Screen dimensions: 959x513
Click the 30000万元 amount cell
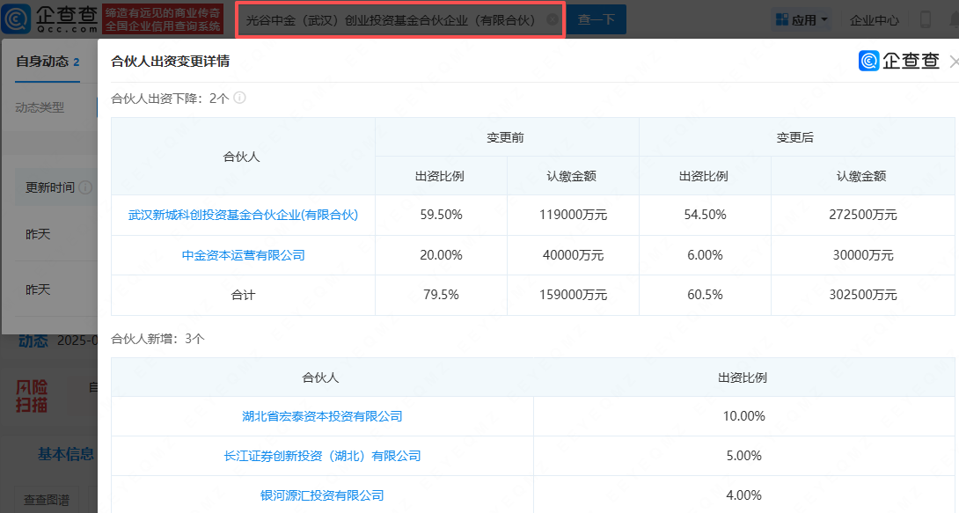(862, 255)
